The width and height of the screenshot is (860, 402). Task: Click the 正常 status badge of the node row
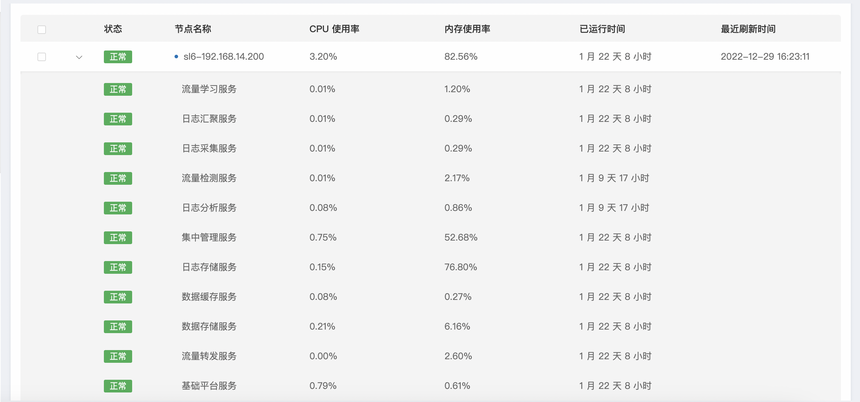pos(118,57)
